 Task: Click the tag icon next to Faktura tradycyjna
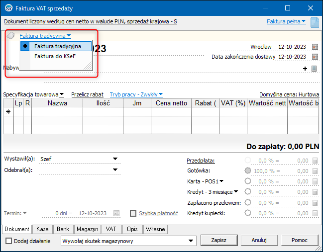[x=10, y=36]
